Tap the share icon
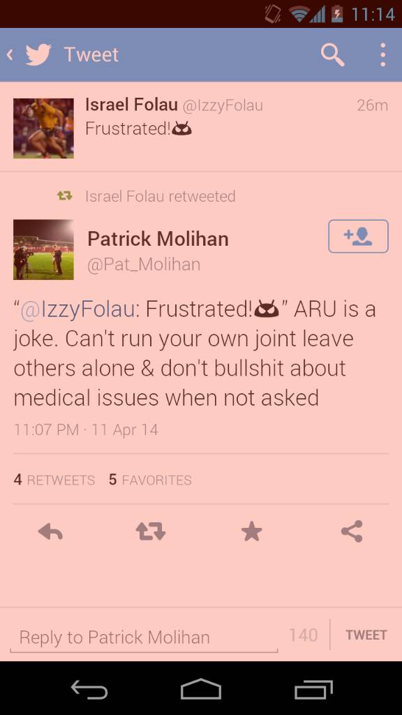This screenshot has height=715, width=402. [x=352, y=531]
